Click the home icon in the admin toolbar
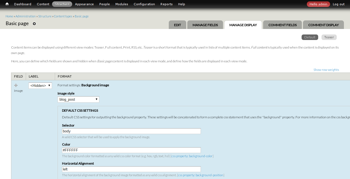This screenshot has width=350, height=179. tap(7, 4)
